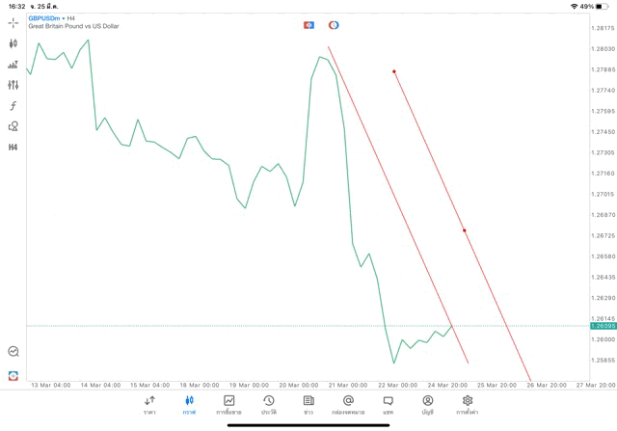617x431 pixels.
Task: Change the H4 timeframe selector
Action: click(x=13, y=148)
